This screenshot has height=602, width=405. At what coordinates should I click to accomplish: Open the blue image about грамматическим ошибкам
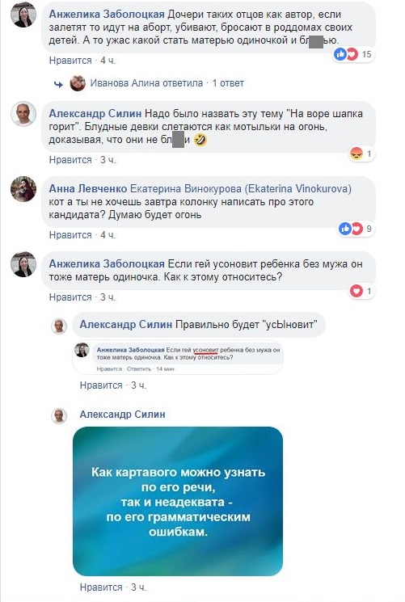[x=178, y=501]
